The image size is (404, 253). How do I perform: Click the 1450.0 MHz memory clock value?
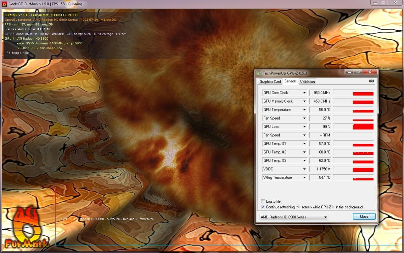(320, 101)
